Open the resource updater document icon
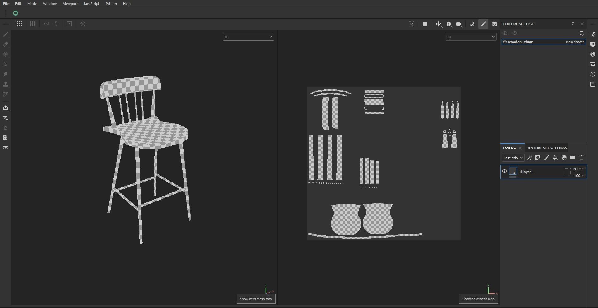Screen dimensions: 598x308 pos(6,138)
